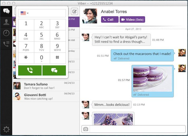188x136 pixels.
Task: Open settings gear icon
Action: coord(6,129)
